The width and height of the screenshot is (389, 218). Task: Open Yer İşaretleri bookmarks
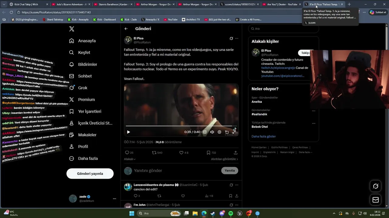(85, 111)
